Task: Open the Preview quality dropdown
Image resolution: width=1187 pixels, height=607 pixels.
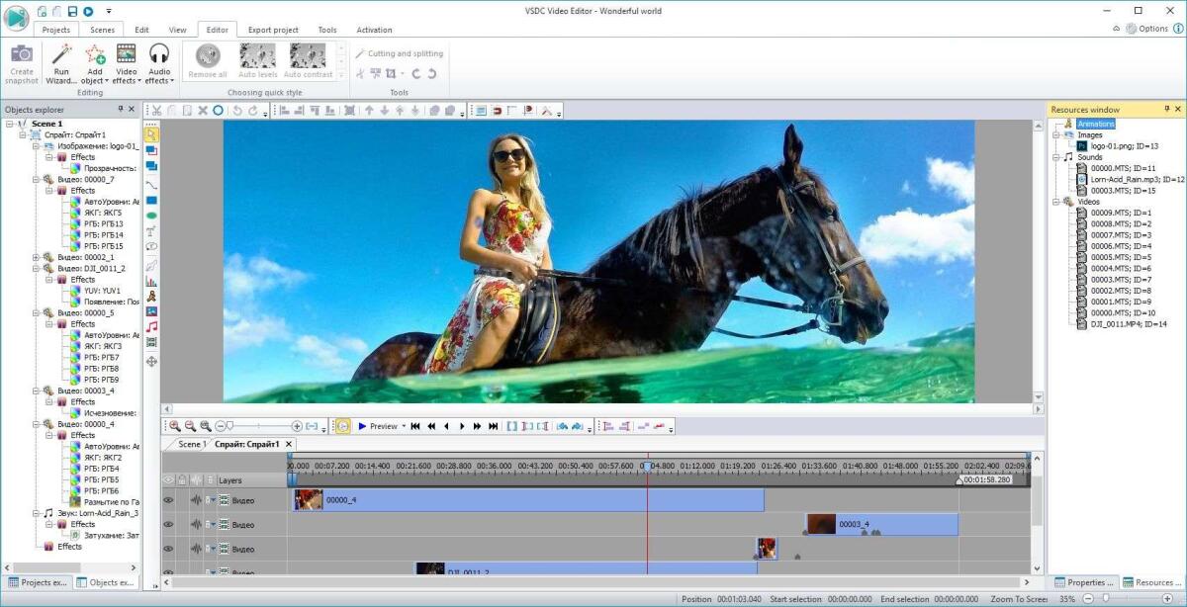Action: click(x=406, y=426)
